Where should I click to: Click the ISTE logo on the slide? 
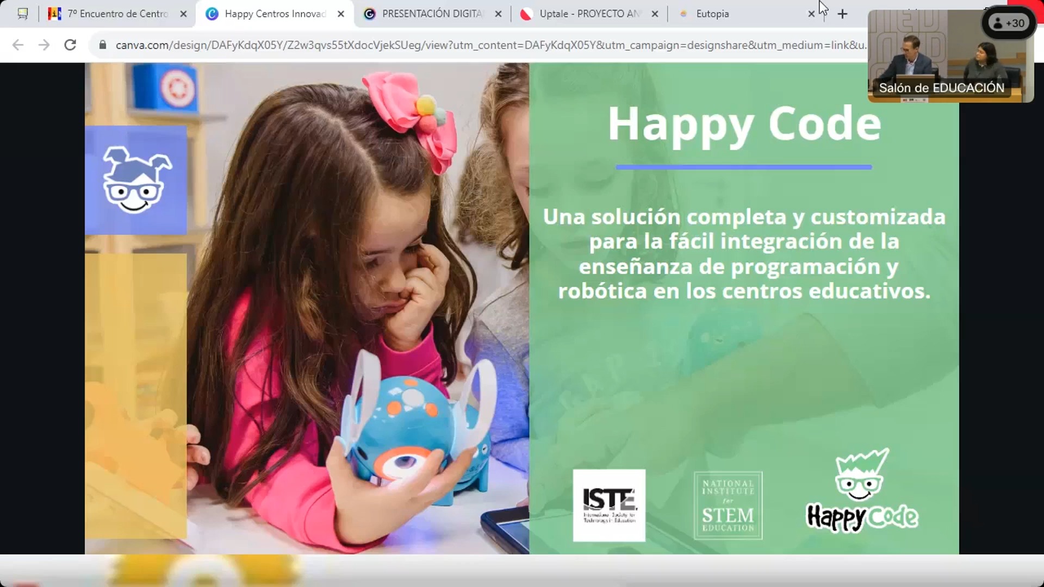coord(609,505)
